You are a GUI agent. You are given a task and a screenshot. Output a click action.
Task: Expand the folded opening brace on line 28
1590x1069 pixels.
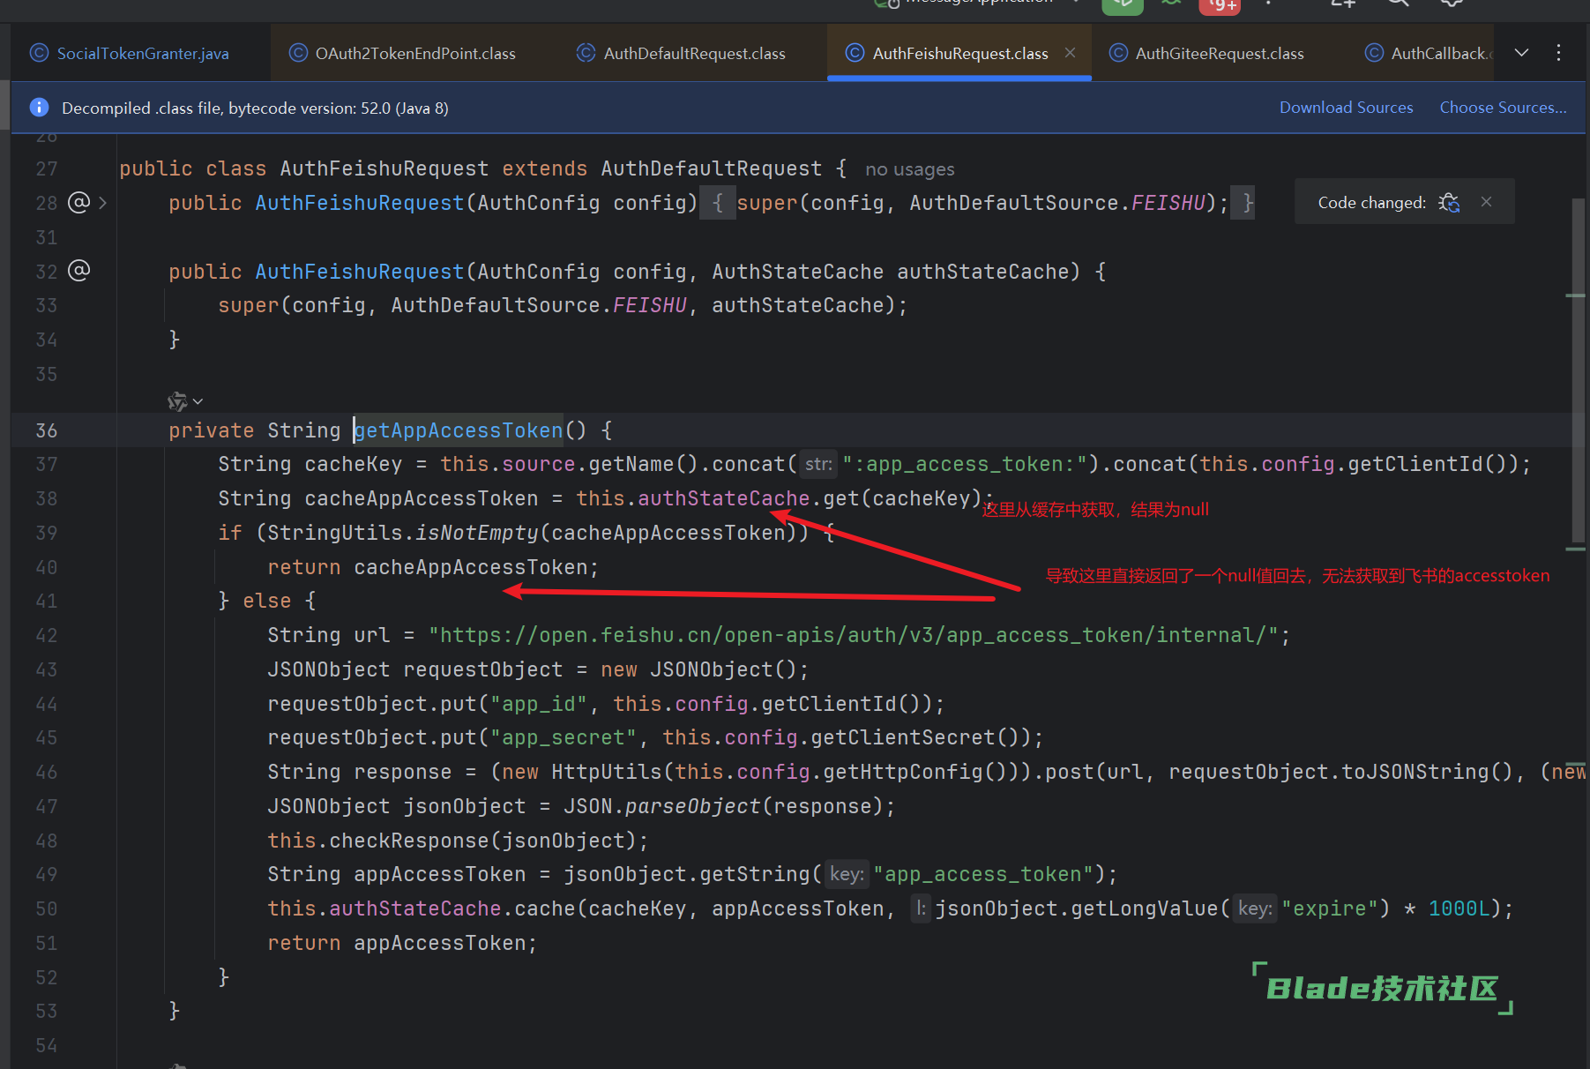[718, 203]
